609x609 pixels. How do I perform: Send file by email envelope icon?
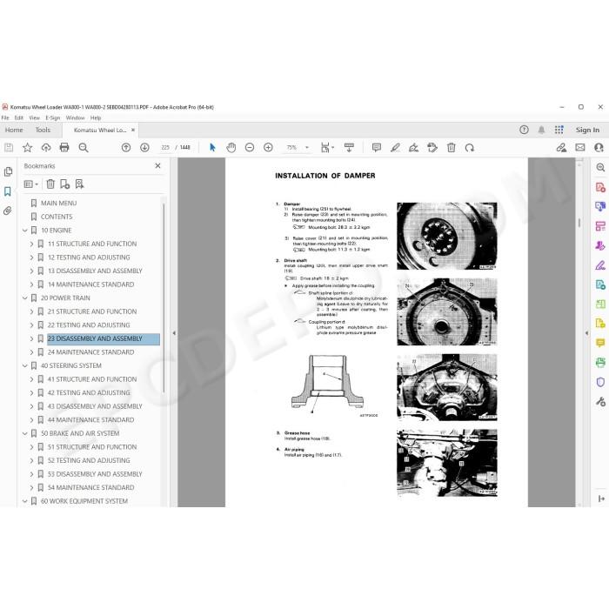(x=580, y=148)
